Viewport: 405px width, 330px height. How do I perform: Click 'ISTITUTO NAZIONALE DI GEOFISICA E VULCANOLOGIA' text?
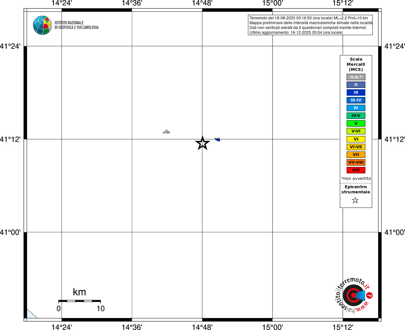click(76, 25)
